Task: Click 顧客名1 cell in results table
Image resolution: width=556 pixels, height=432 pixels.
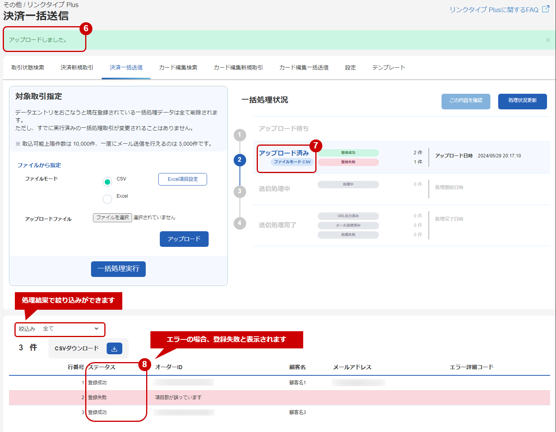Action: tap(298, 383)
